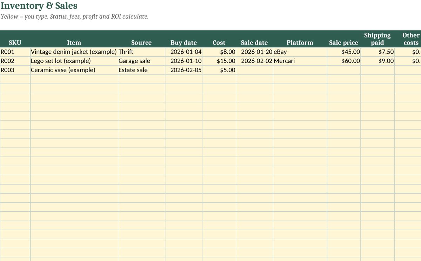Select the $60.00 sale price cell

tap(344, 61)
